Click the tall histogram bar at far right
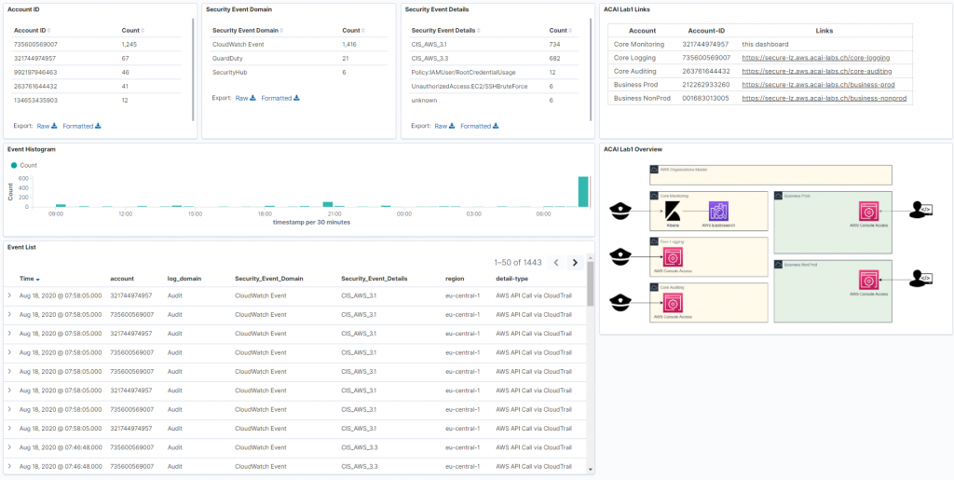Viewport: 954px width, 480px height. point(583,192)
